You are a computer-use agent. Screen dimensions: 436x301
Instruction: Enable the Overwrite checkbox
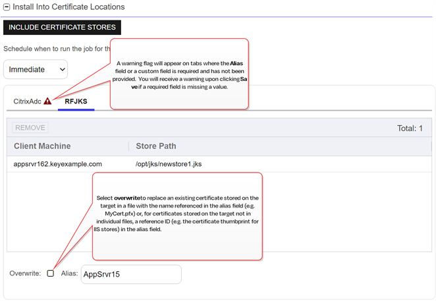(51, 273)
